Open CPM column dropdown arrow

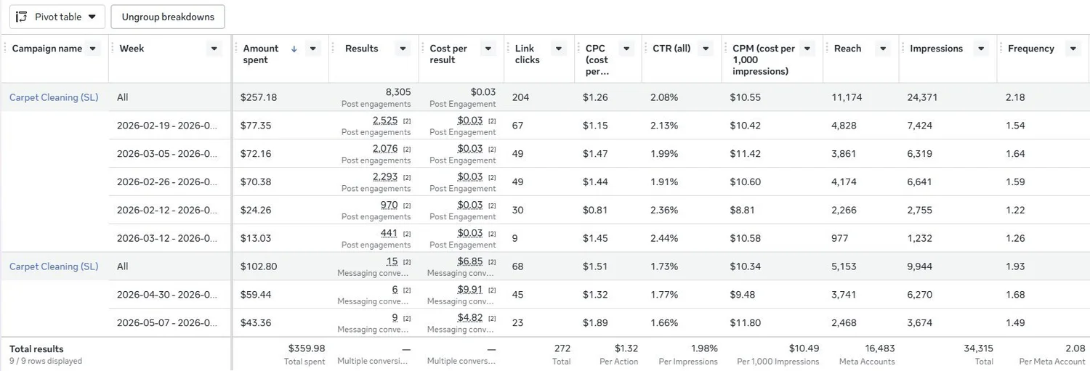(807, 49)
